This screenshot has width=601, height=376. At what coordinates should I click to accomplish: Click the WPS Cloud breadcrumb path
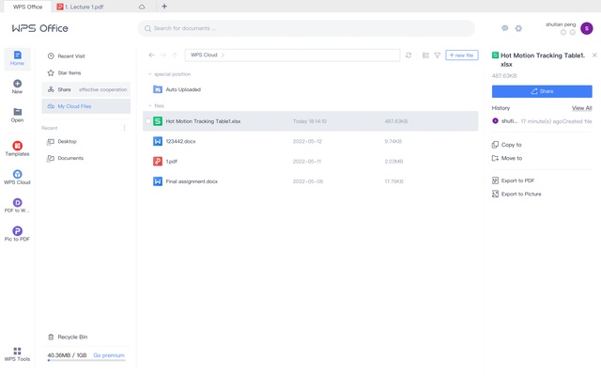204,55
